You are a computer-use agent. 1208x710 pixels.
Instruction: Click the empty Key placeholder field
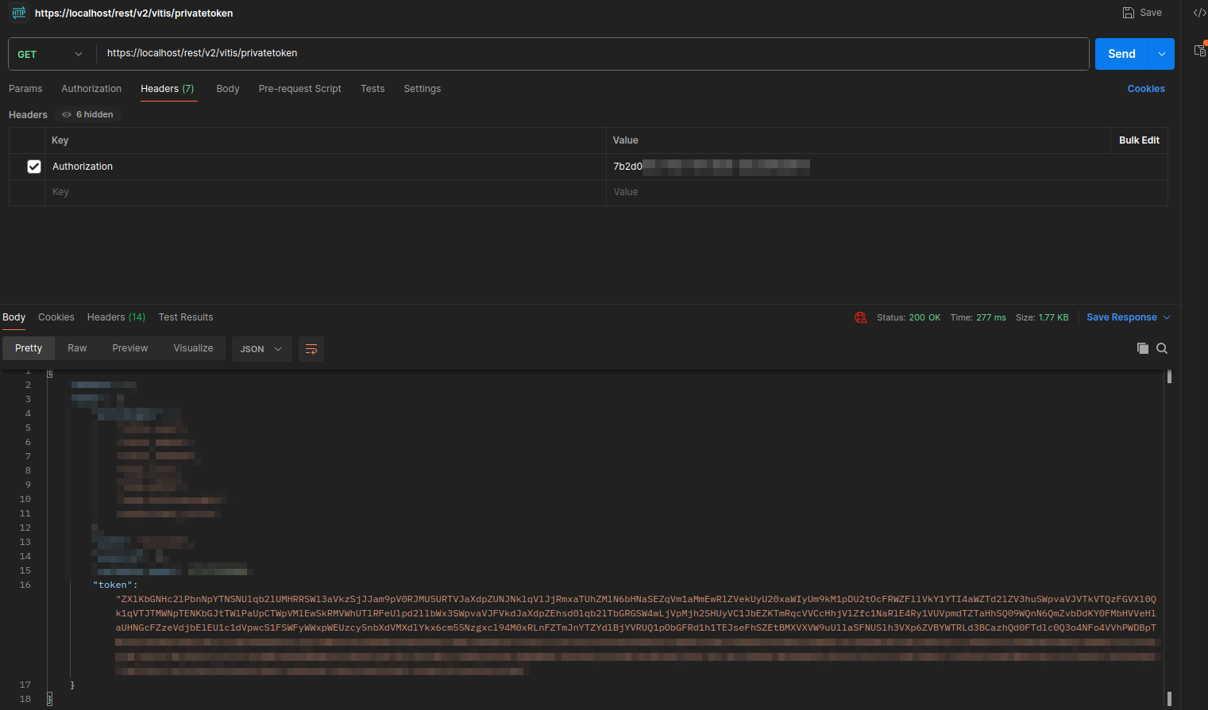click(x=325, y=192)
